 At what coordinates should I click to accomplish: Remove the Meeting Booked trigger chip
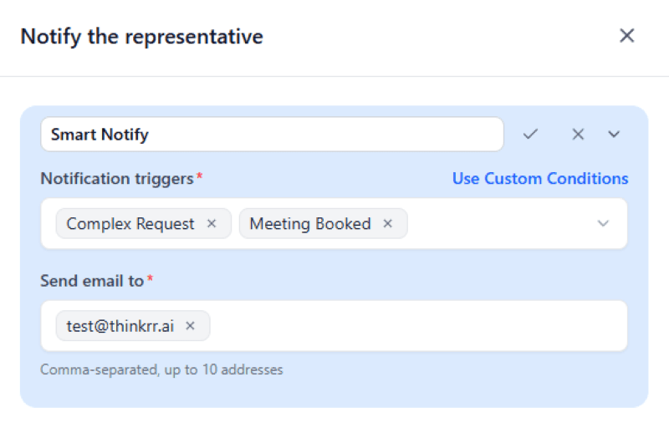[x=388, y=224]
